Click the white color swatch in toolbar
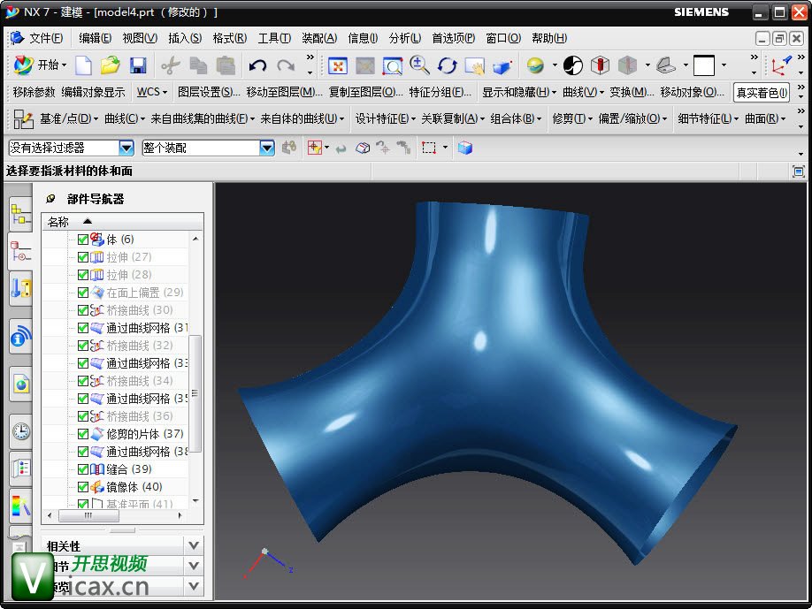This screenshot has width=812, height=609. click(x=703, y=65)
